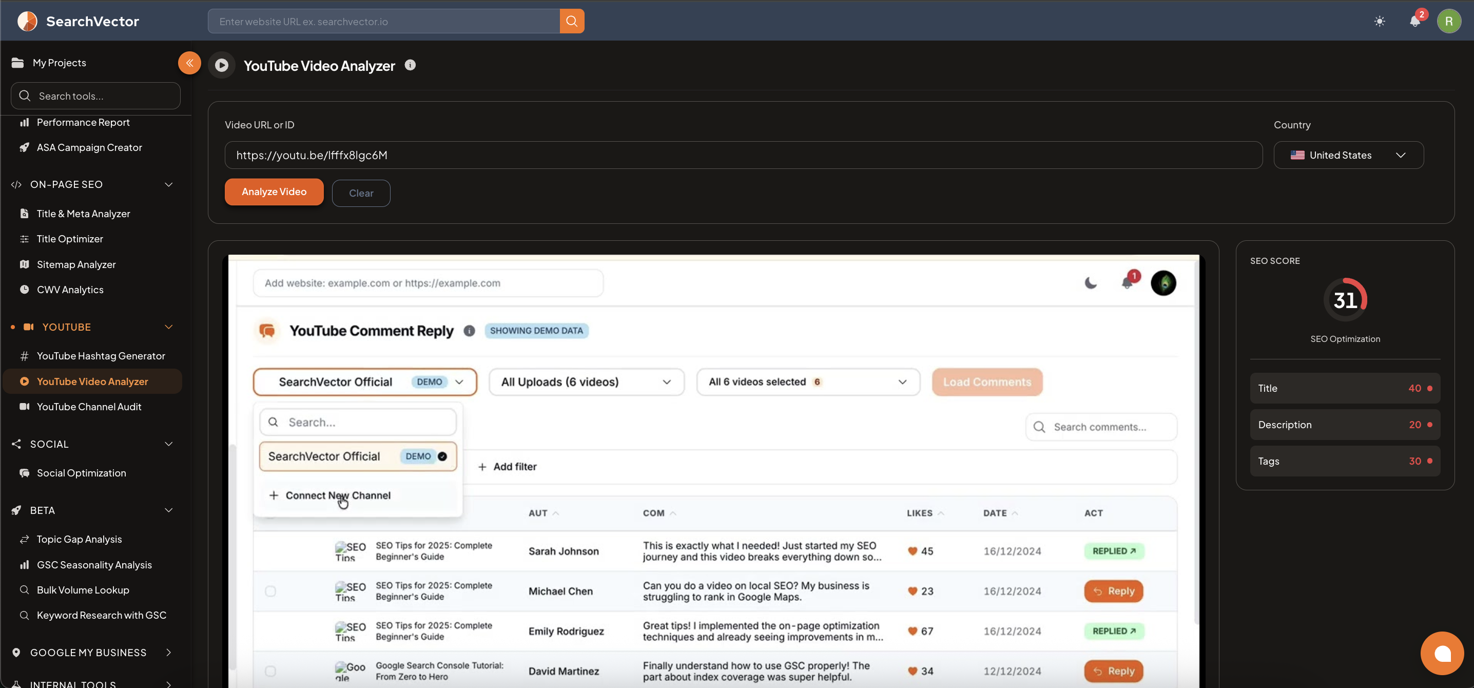Open the All 6 videos selected dropdown
The width and height of the screenshot is (1474, 688).
point(808,382)
